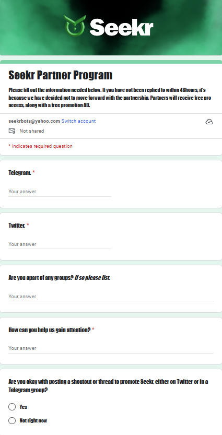Focus the Twitter answer field
The height and width of the screenshot is (435, 222).
[x=60, y=244]
